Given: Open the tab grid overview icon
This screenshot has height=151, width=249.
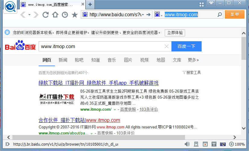Looking at the screenshot, I should coord(202,5).
